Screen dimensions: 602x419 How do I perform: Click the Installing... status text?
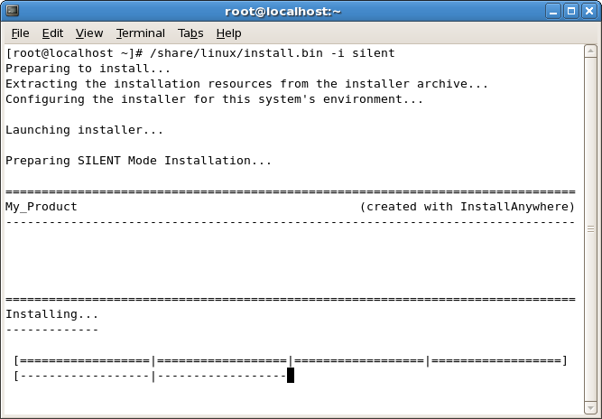point(51,314)
